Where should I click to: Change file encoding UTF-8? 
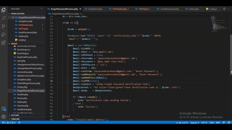point(204,123)
